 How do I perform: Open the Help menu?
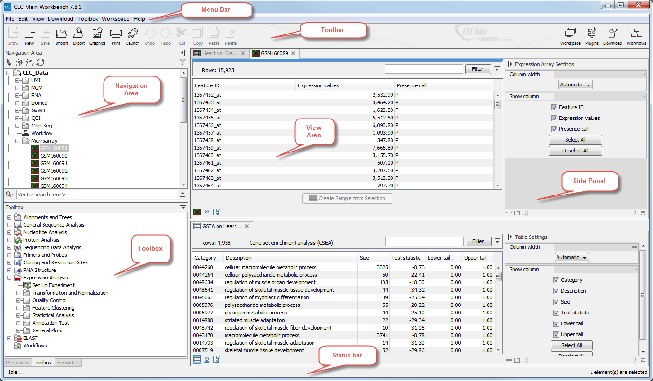pyautogui.click(x=139, y=19)
